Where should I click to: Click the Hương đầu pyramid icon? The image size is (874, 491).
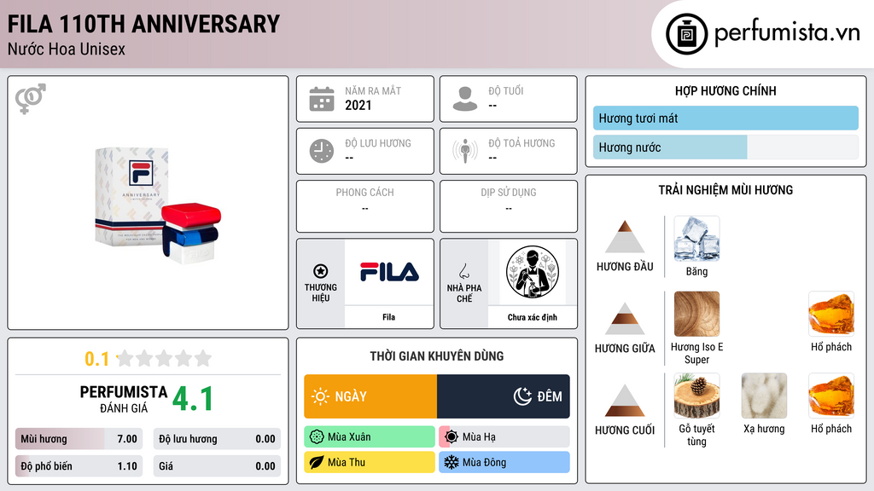point(625,237)
